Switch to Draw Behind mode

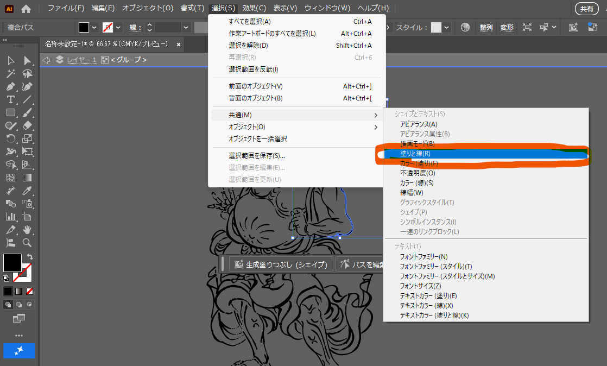[20, 304]
